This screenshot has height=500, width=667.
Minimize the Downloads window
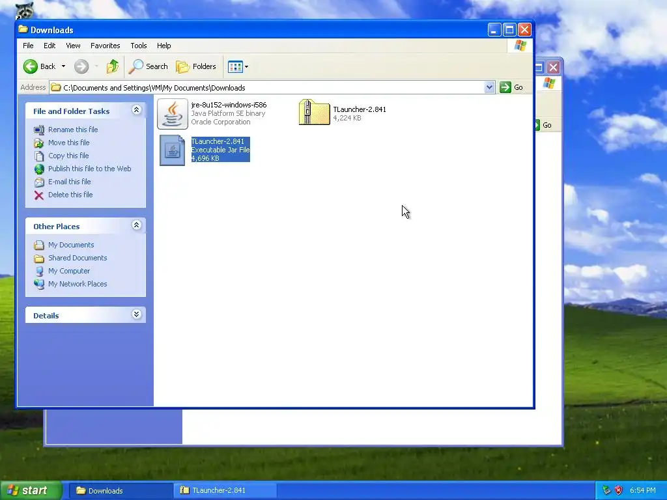coord(494,30)
